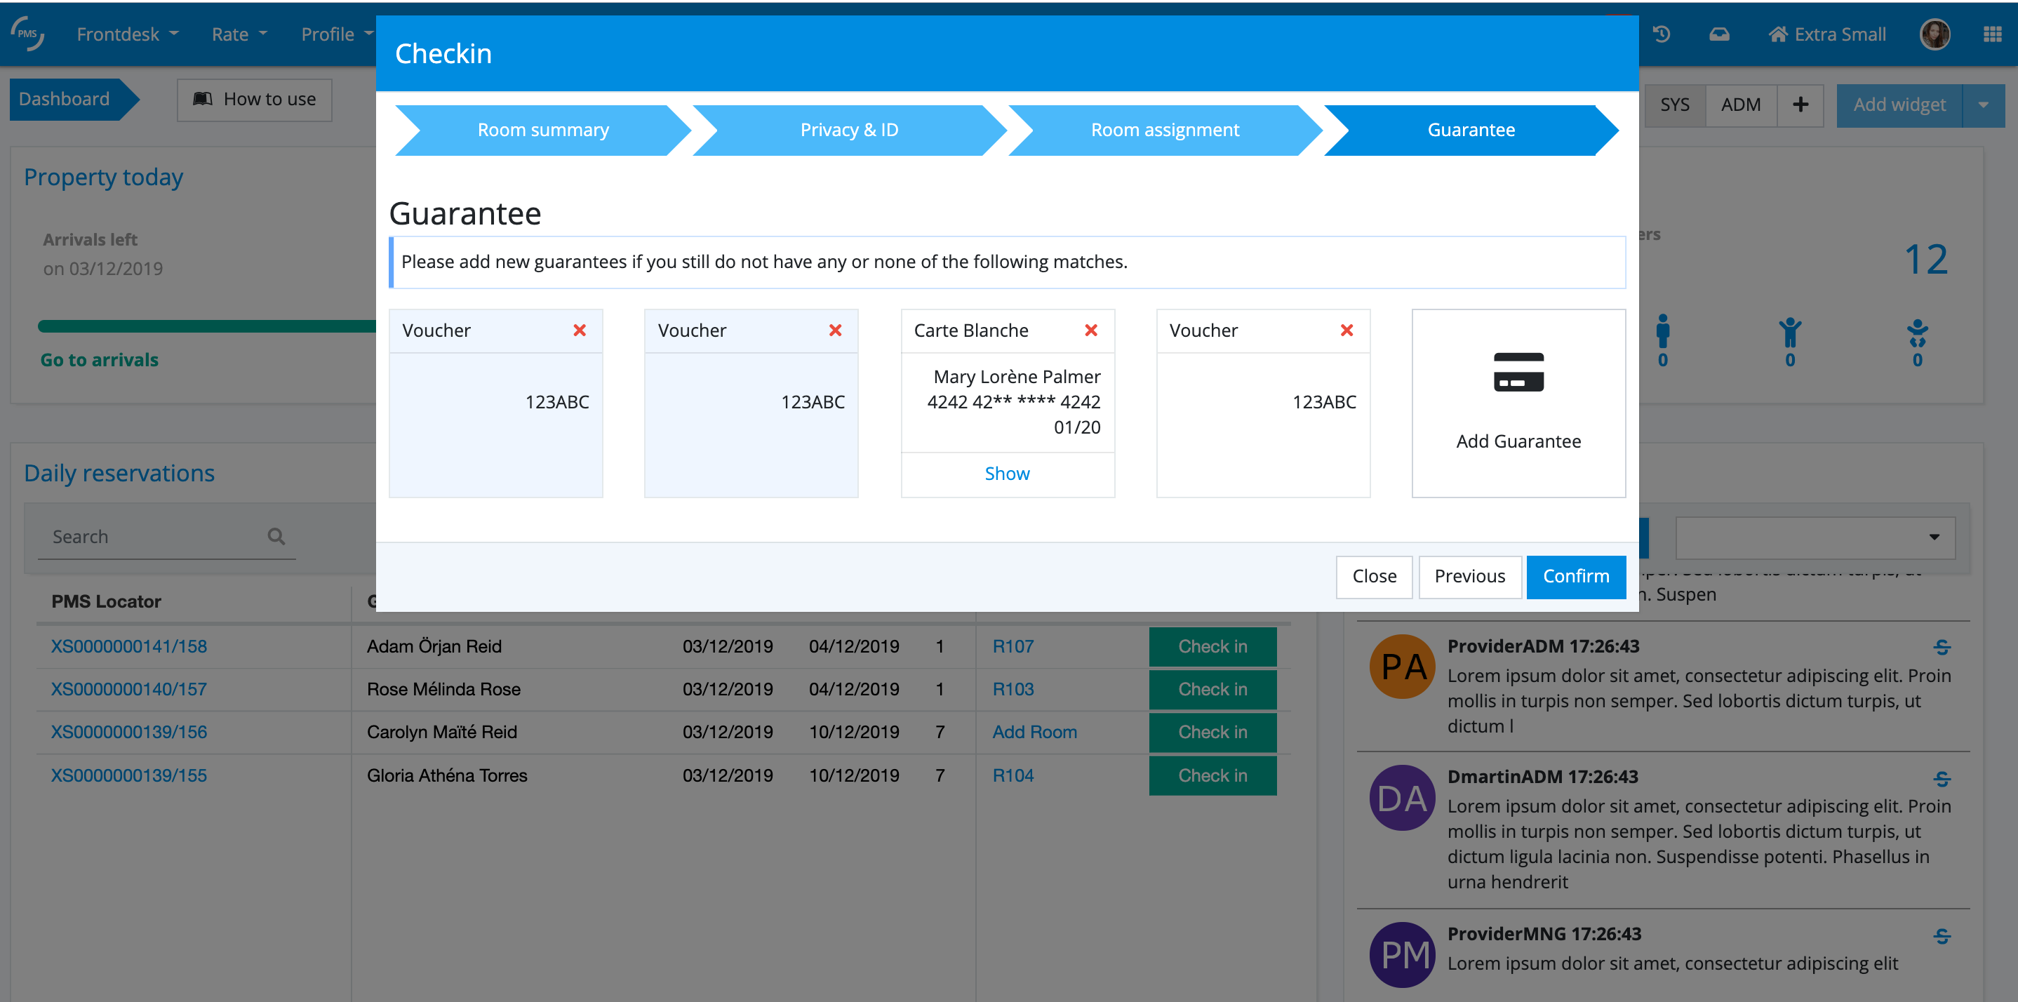The image size is (2018, 1002).
Task: Confirm the check-in guarantee
Action: pos(1575,576)
